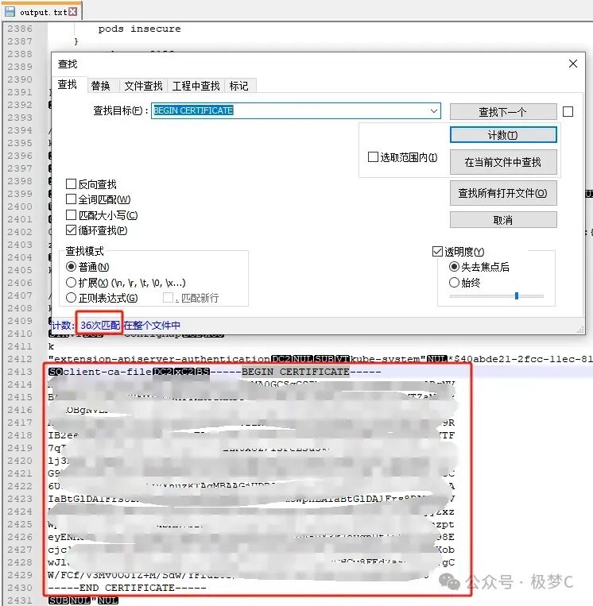593x606 pixels.
Task: Click the 计数 button
Action: [x=503, y=135]
